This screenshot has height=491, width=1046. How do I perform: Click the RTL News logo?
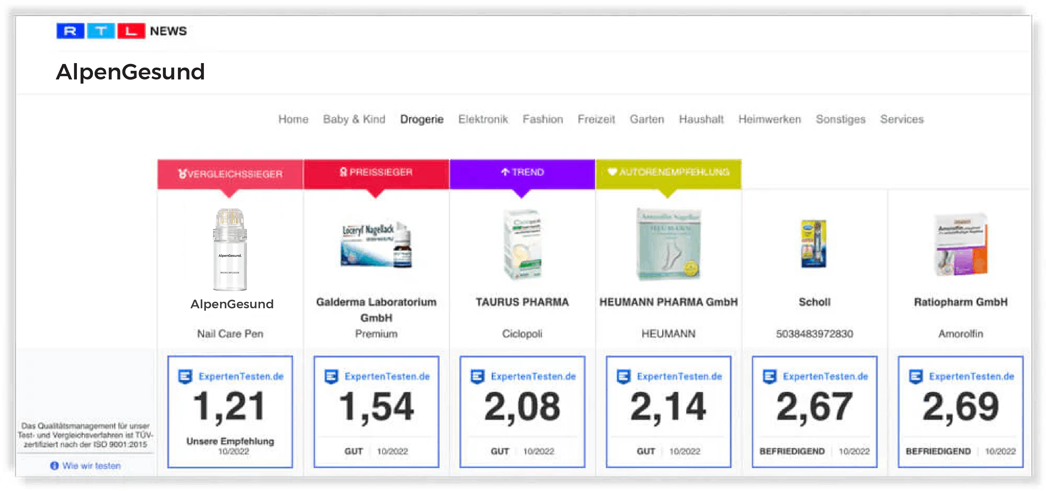click(121, 31)
